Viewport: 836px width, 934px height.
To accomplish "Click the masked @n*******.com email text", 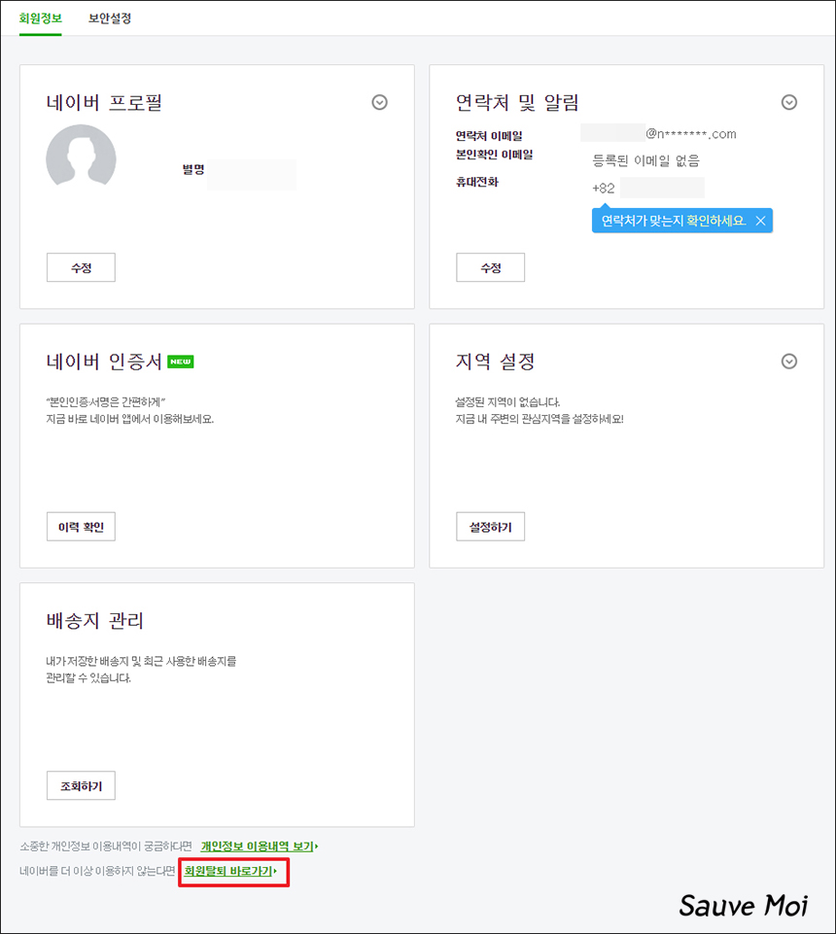I will click(691, 134).
